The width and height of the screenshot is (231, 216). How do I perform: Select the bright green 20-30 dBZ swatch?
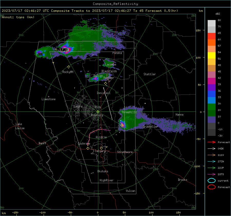click(x=211, y=107)
